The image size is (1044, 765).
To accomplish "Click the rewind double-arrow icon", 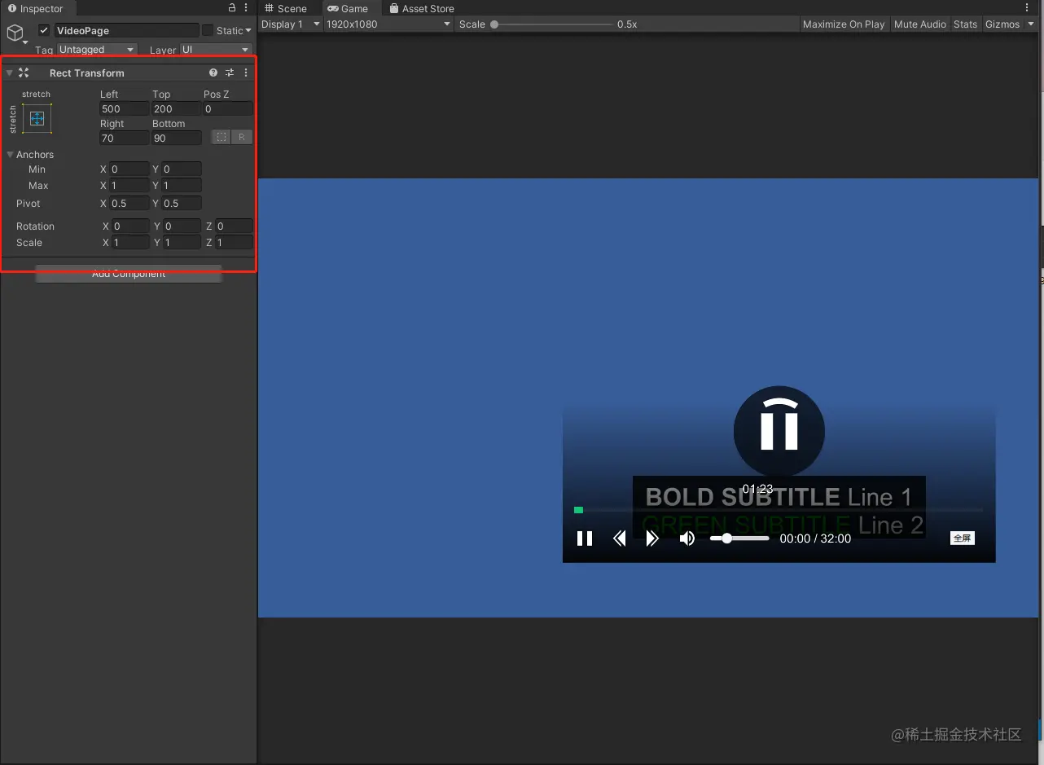I will pos(620,539).
